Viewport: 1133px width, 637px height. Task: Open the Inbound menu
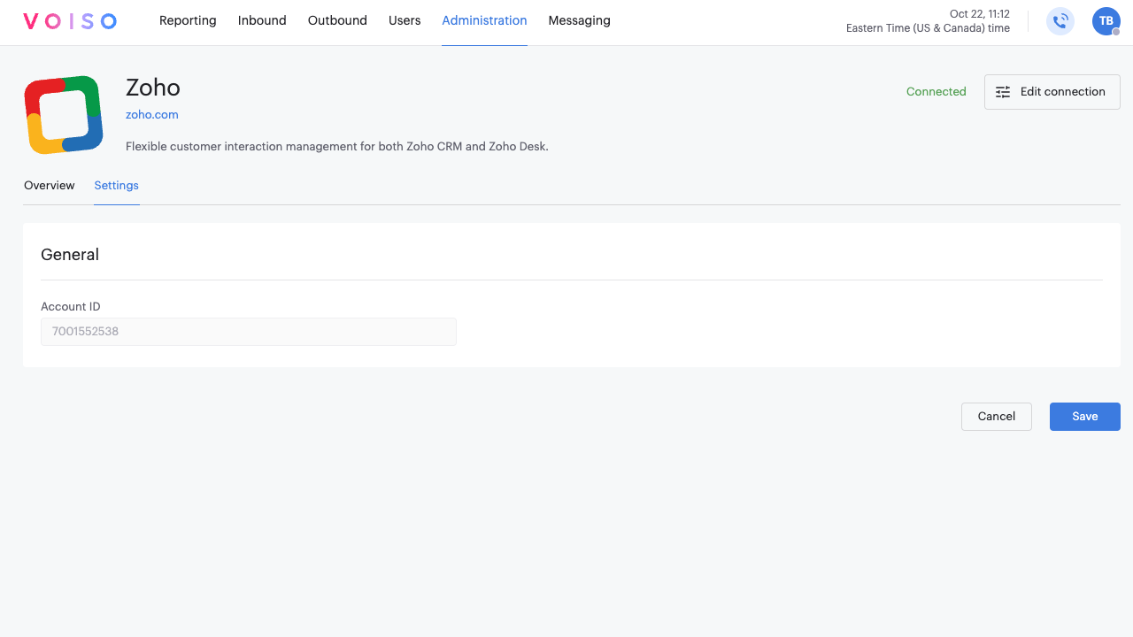[262, 20]
